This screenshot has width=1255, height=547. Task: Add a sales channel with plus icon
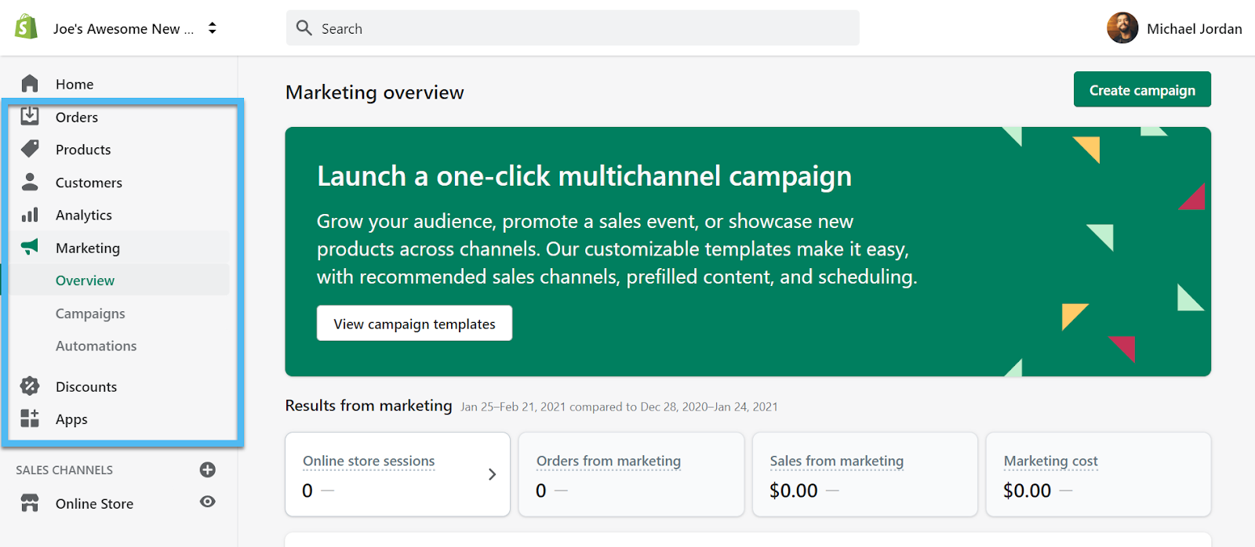208,469
